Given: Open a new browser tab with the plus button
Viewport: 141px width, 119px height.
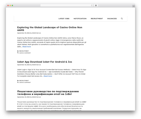Looking at the screenshot, I should (134, 6).
